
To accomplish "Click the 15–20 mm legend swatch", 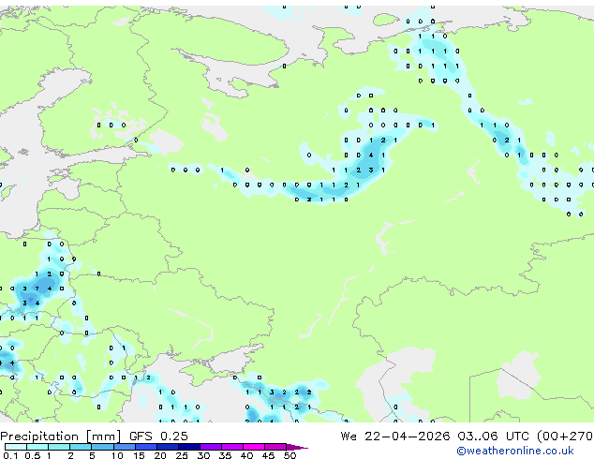I will click(x=145, y=447).
